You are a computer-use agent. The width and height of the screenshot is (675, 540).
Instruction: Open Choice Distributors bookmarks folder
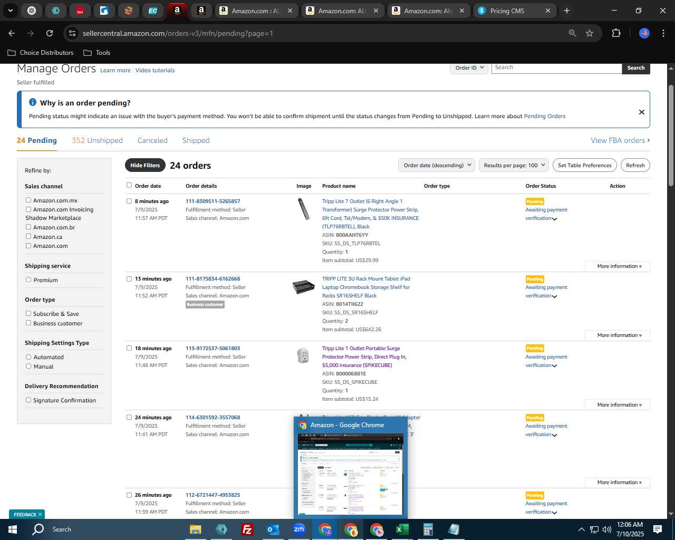pyautogui.click(x=41, y=53)
